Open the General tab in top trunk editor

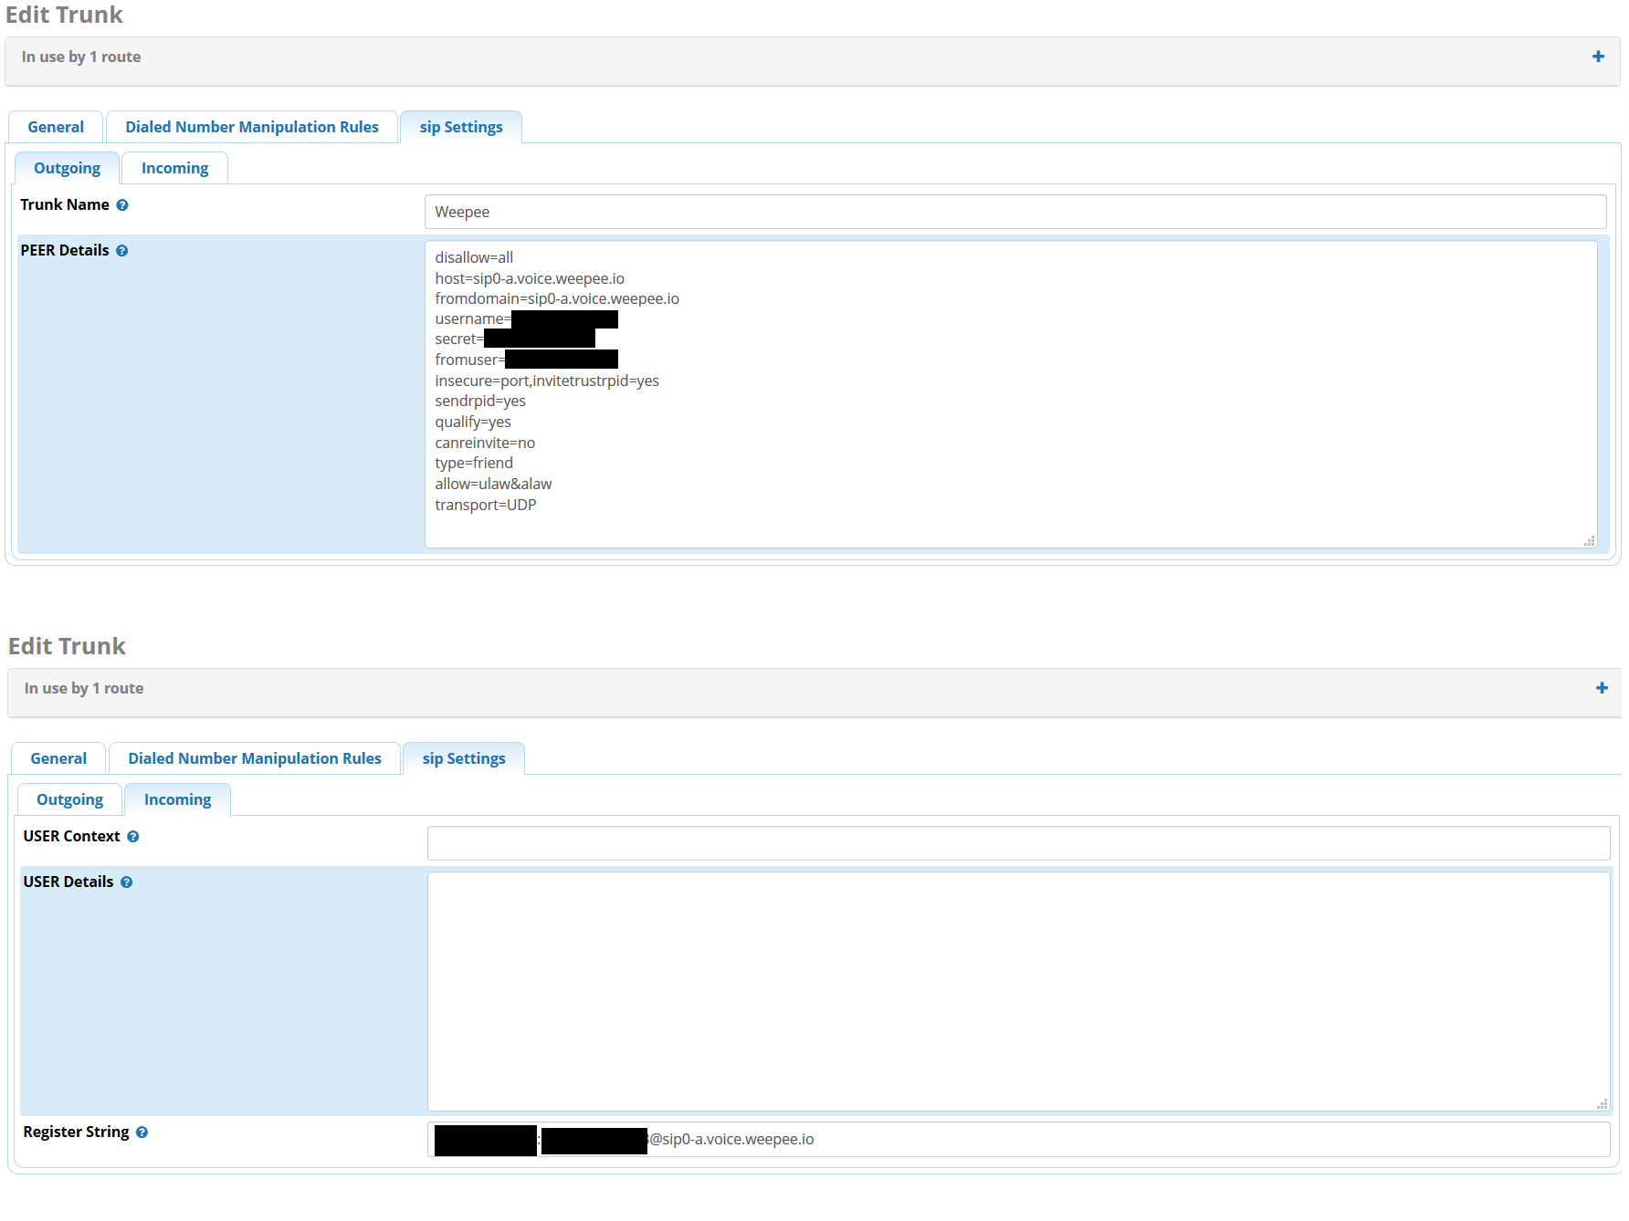click(56, 127)
